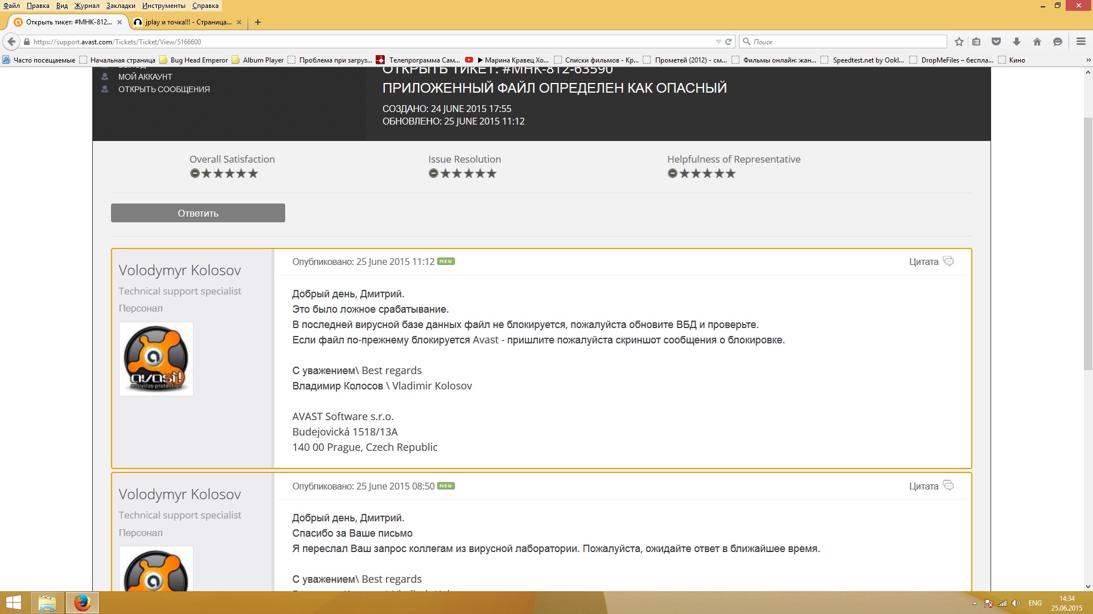The width and height of the screenshot is (1093, 614).
Task: Close the 'jplay и точка!!!' tab
Action: click(x=239, y=22)
